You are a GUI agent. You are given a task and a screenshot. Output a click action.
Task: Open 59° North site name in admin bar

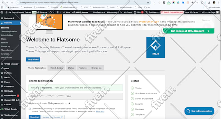pyautogui.click(x=18, y=12)
